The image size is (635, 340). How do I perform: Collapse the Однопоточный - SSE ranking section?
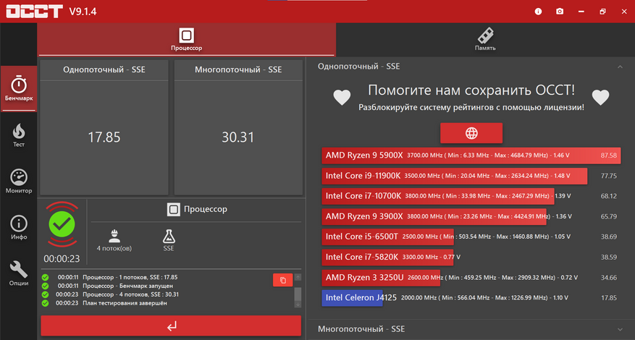620,67
